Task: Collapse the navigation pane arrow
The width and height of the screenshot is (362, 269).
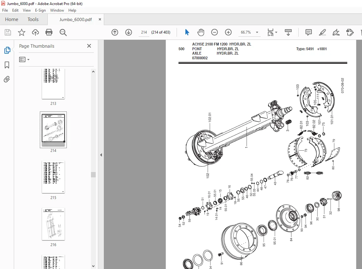Action: pos(101,155)
